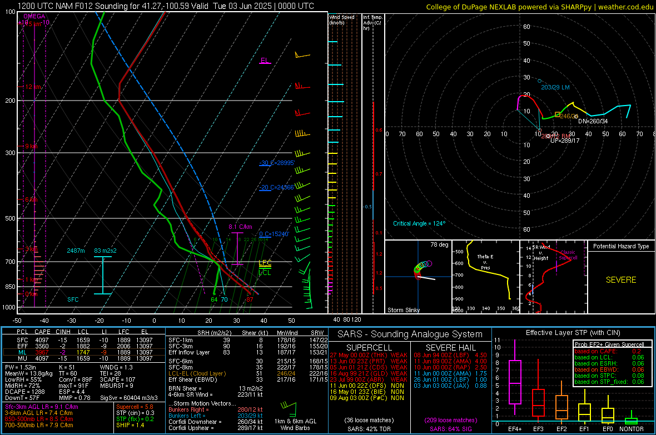Click the Supercell = 5.8 composite value

135,407
